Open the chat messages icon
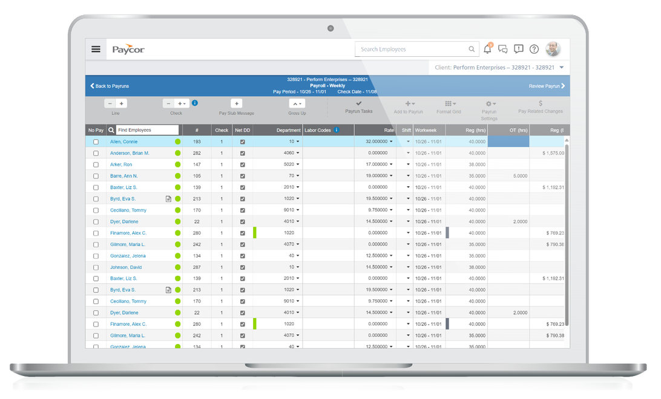661x399 pixels. (x=503, y=49)
